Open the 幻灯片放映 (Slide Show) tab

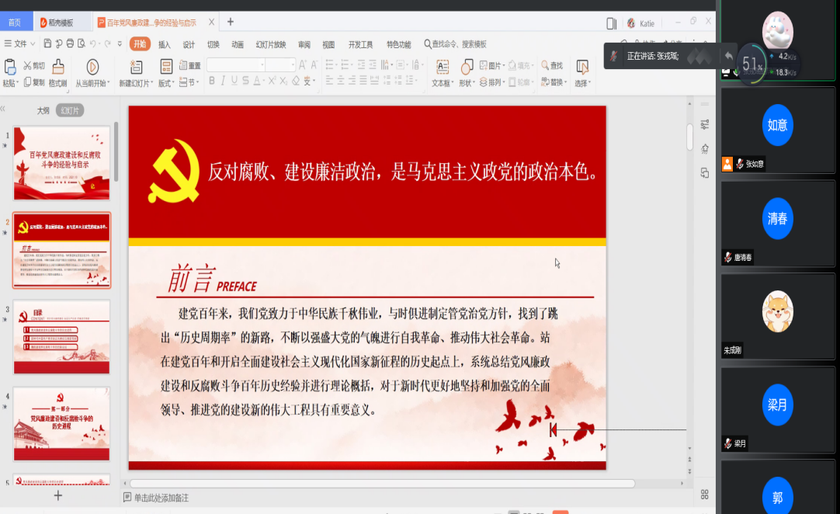click(271, 44)
